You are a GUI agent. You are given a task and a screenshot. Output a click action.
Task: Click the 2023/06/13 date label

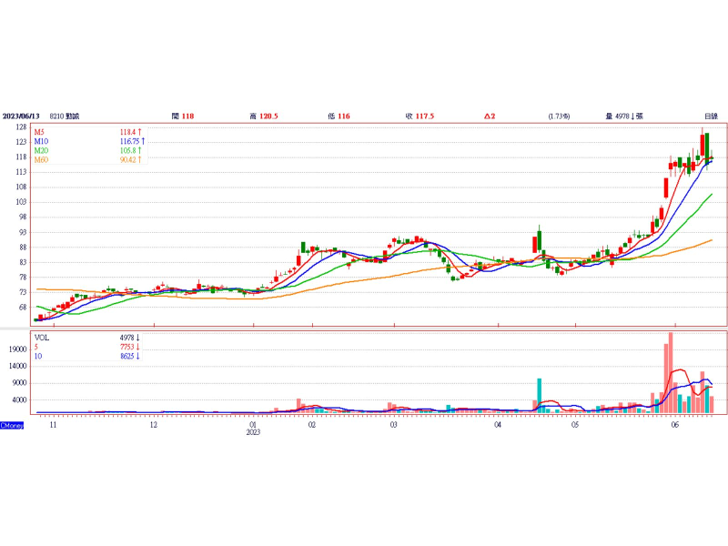(x=22, y=116)
